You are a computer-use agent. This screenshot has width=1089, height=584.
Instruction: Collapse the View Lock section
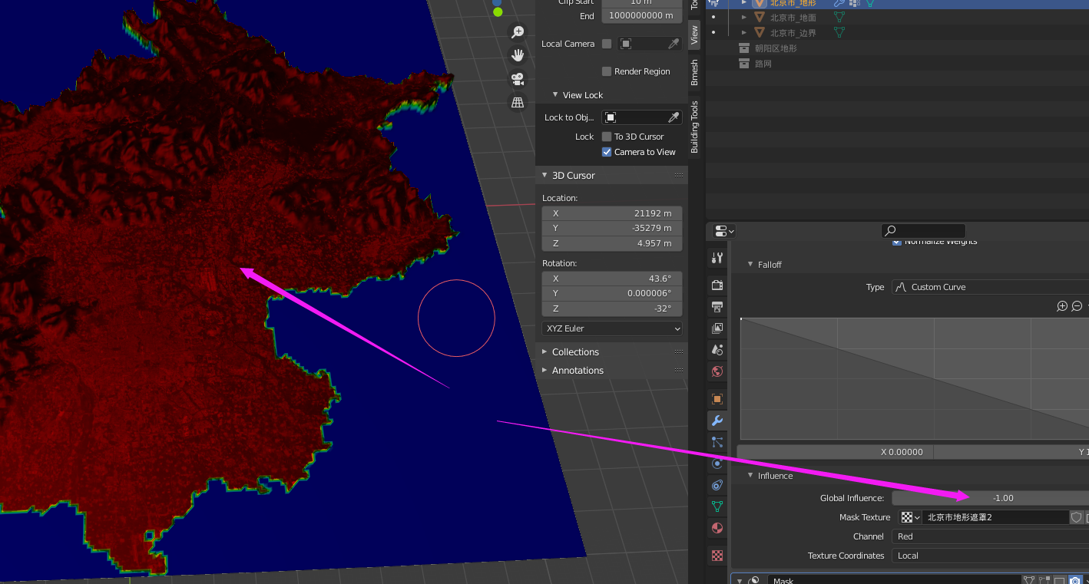point(555,95)
